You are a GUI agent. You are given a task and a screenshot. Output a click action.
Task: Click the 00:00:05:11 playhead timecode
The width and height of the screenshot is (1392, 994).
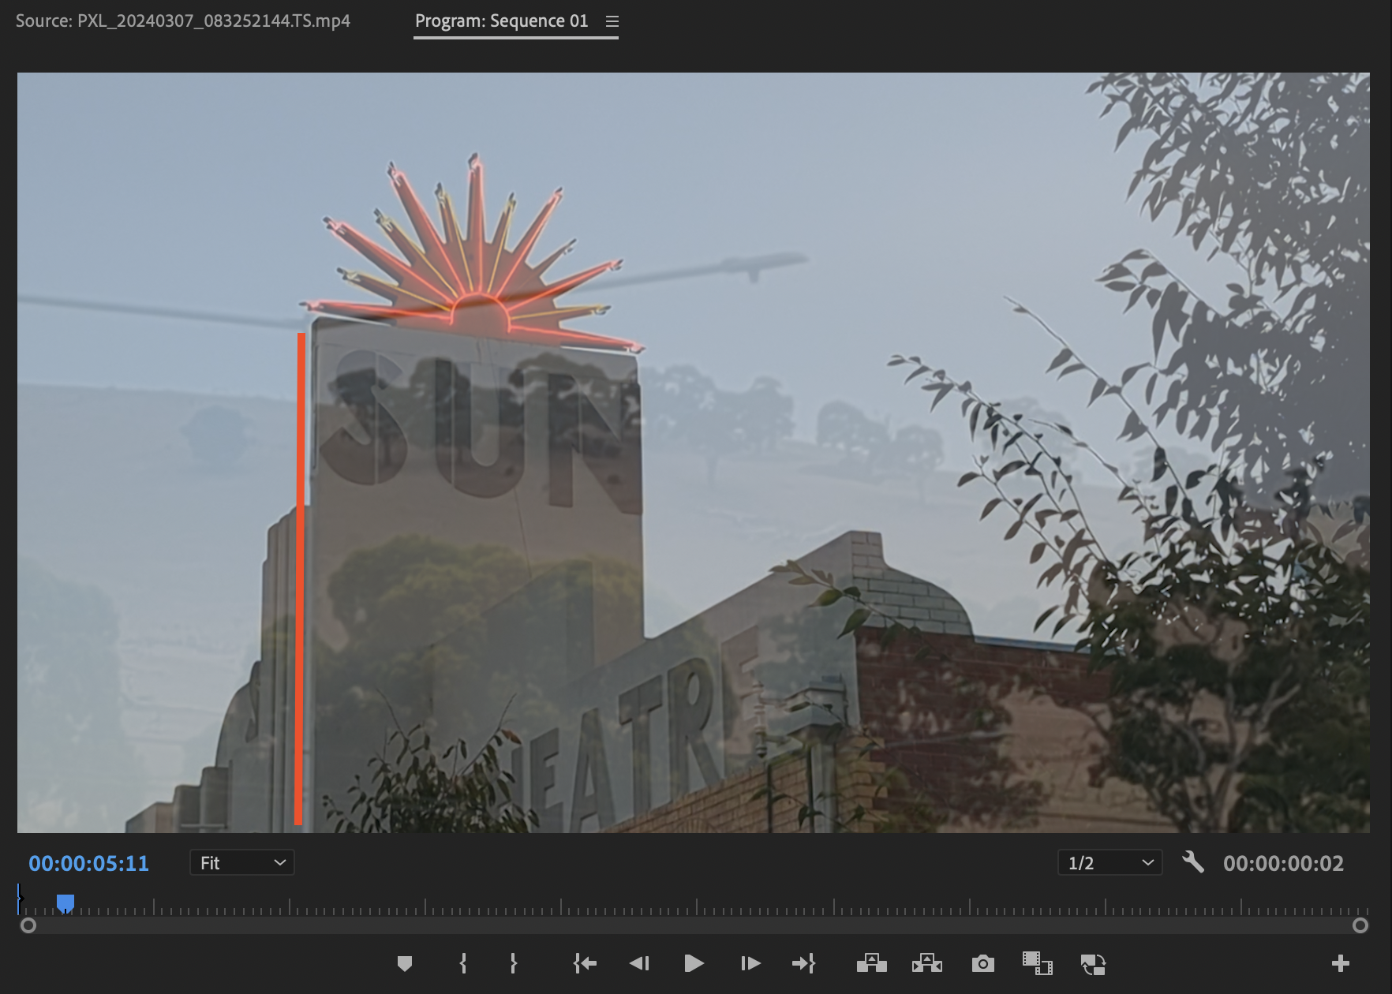coord(89,863)
